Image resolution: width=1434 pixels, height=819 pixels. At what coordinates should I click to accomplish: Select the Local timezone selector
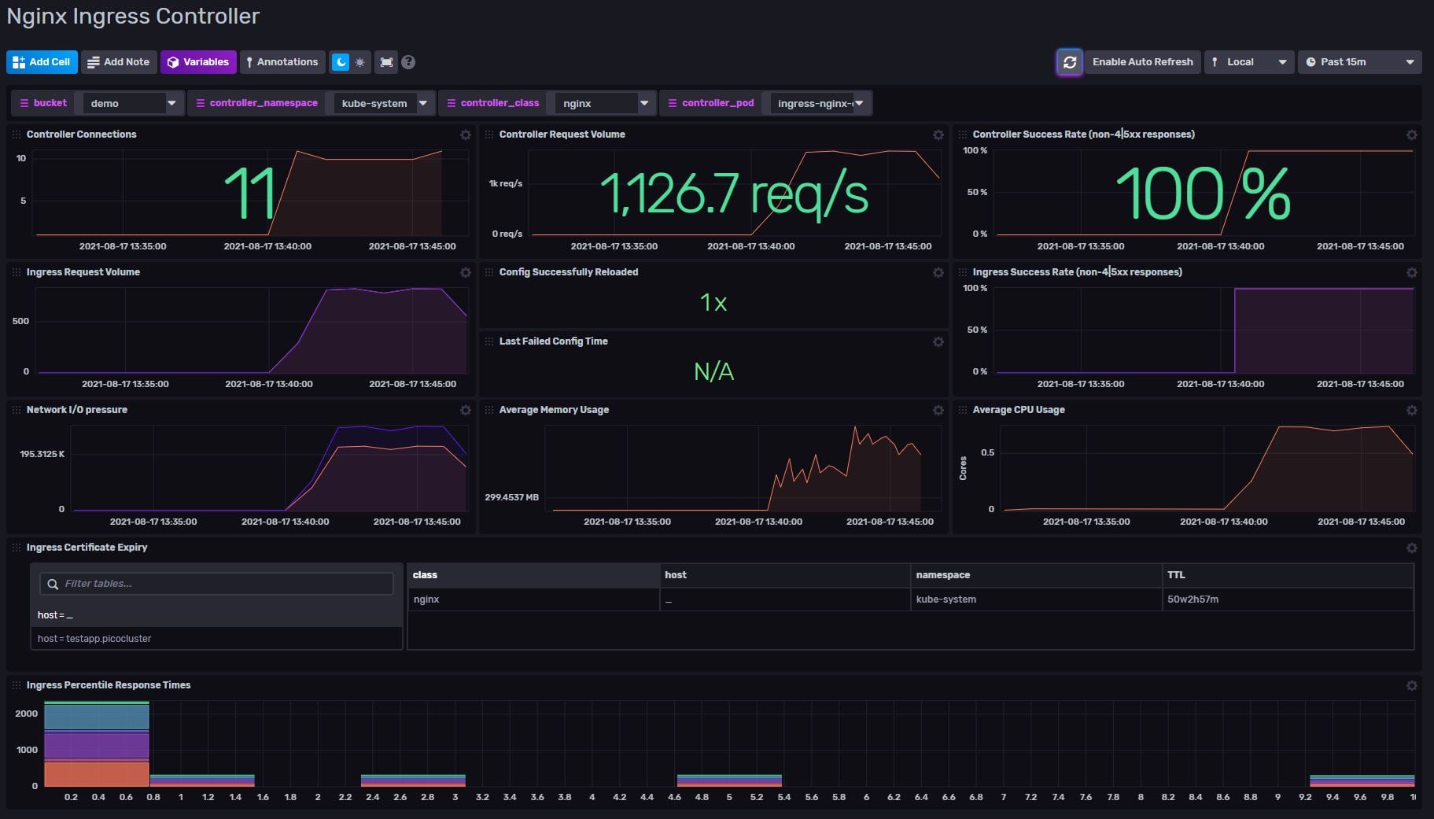pyautogui.click(x=1248, y=61)
